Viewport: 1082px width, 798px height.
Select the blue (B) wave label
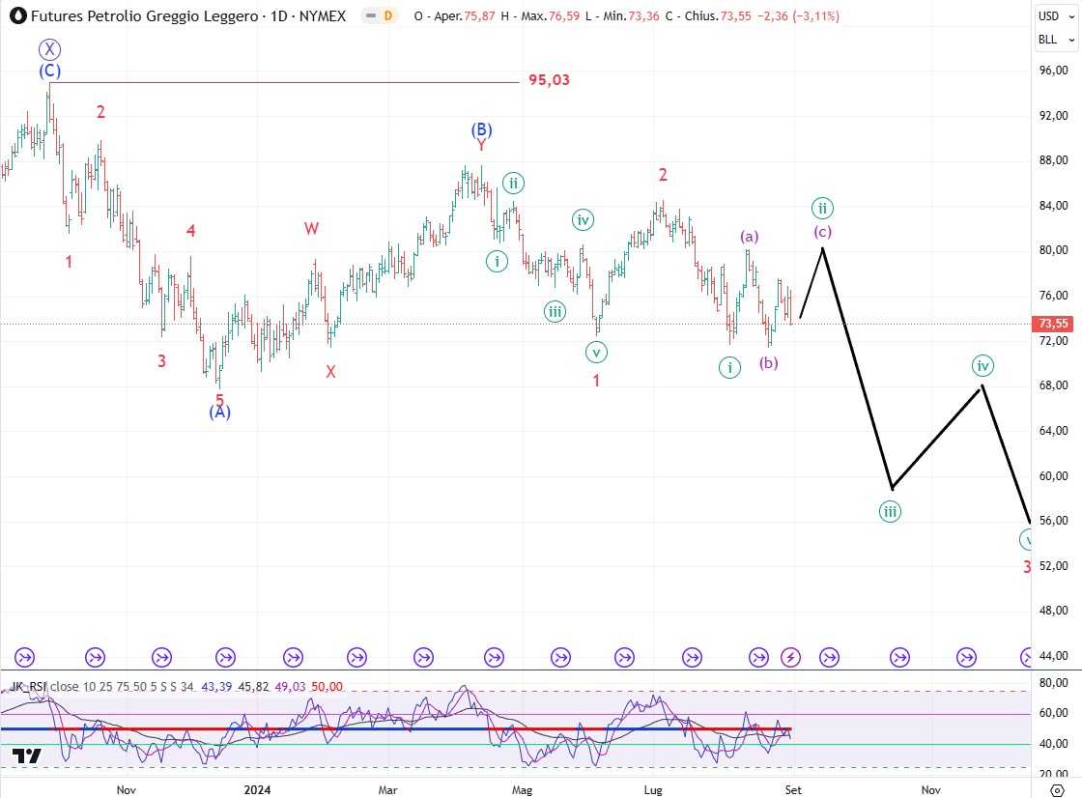pyautogui.click(x=482, y=129)
